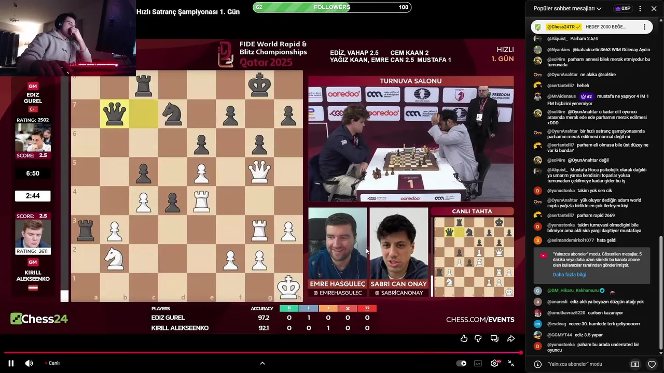Image resolution: width=664 pixels, height=373 pixels.
Task: Click the black knight on d7
Action: [173, 113]
